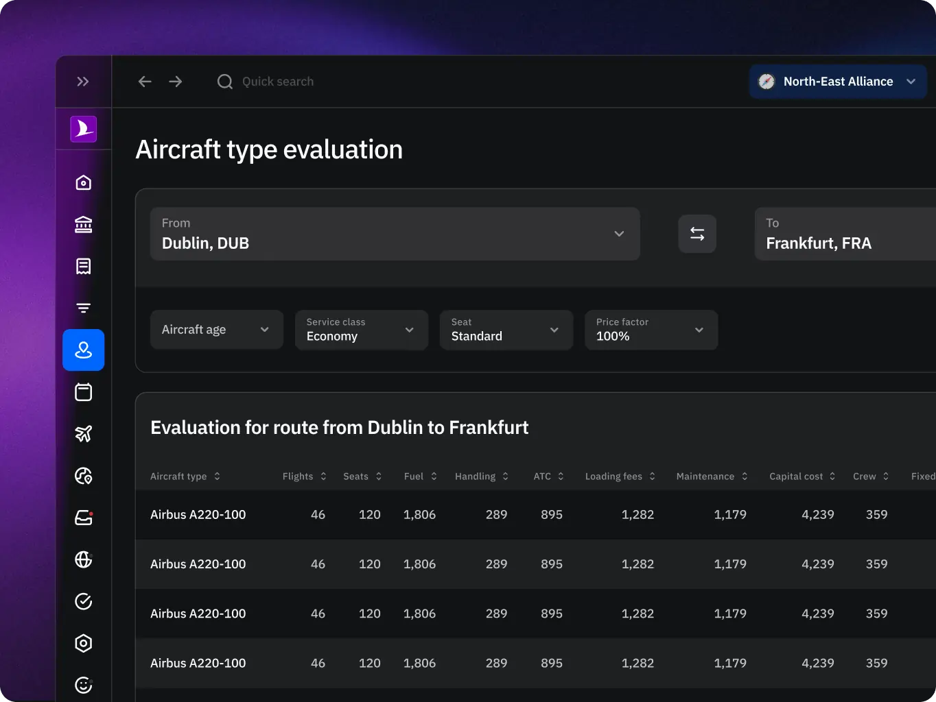Click the filter lines sidebar icon

[83, 308]
